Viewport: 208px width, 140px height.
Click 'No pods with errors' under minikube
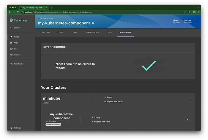pyautogui.click(x=114, y=102)
